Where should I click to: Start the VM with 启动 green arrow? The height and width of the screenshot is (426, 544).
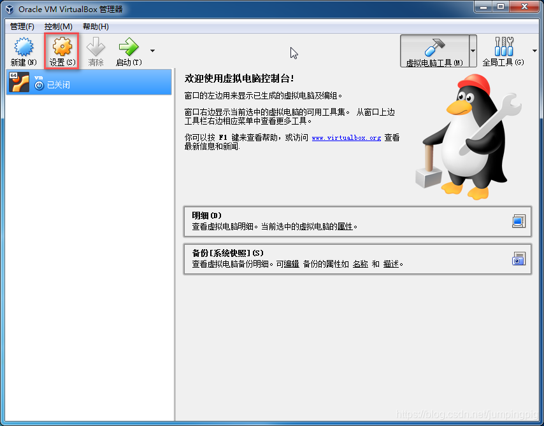[129, 47]
